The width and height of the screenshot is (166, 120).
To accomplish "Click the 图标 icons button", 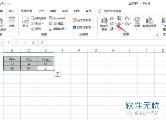I will pos(36,29).
